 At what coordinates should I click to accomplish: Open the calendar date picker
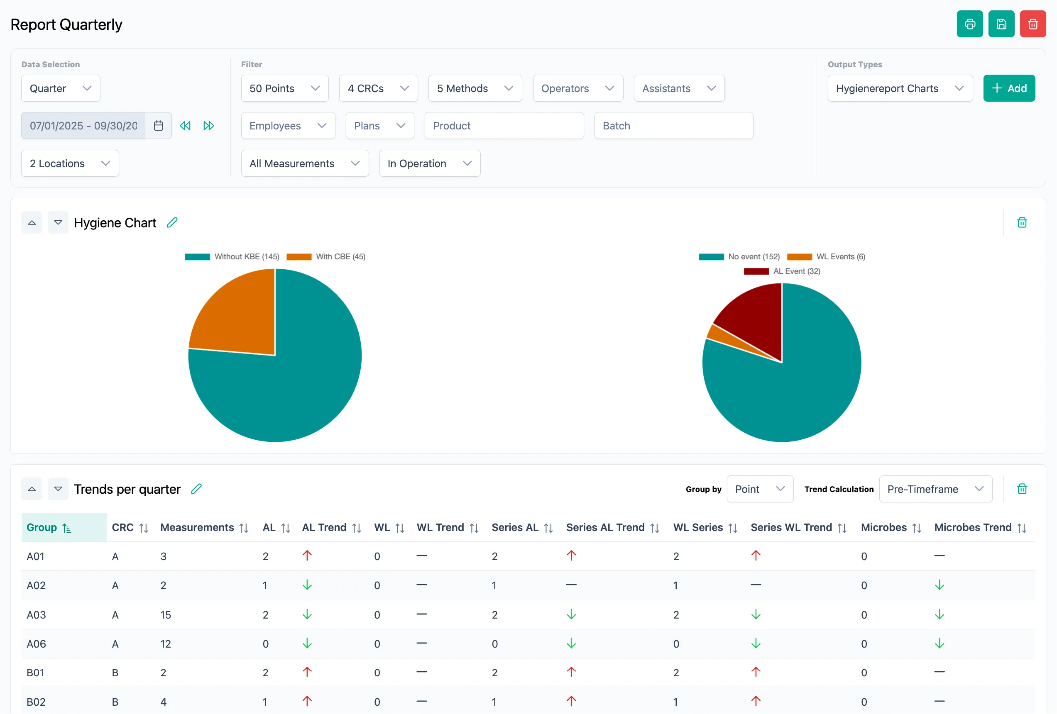click(158, 125)
